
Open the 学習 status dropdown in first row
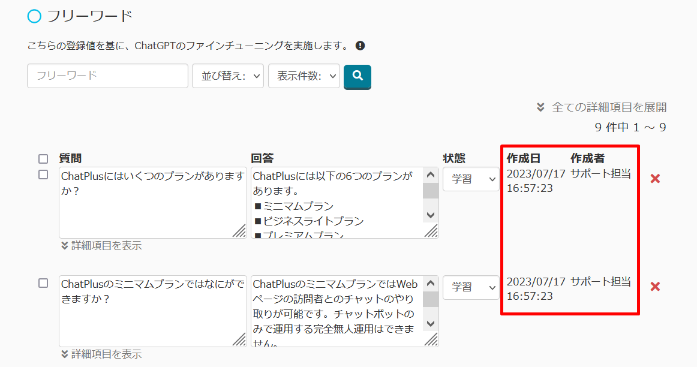471,179
